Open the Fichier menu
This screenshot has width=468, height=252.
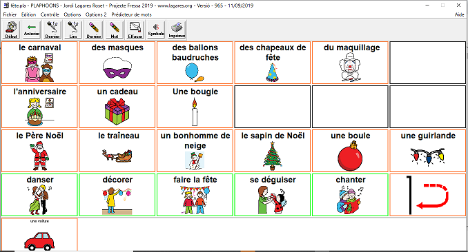[x=10, y=14]
